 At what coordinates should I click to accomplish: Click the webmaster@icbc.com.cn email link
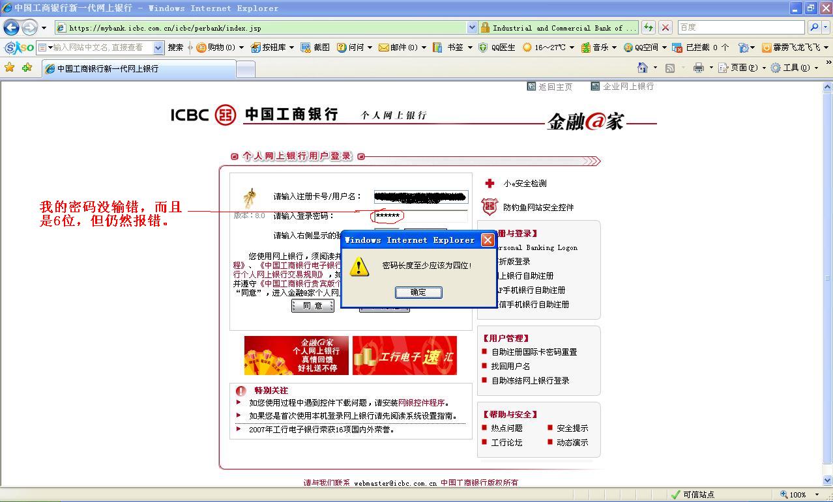pos(396,483)
